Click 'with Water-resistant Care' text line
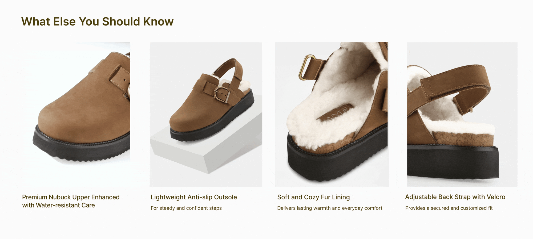This screenshot has width=533, height=239. tap(58, 206)
